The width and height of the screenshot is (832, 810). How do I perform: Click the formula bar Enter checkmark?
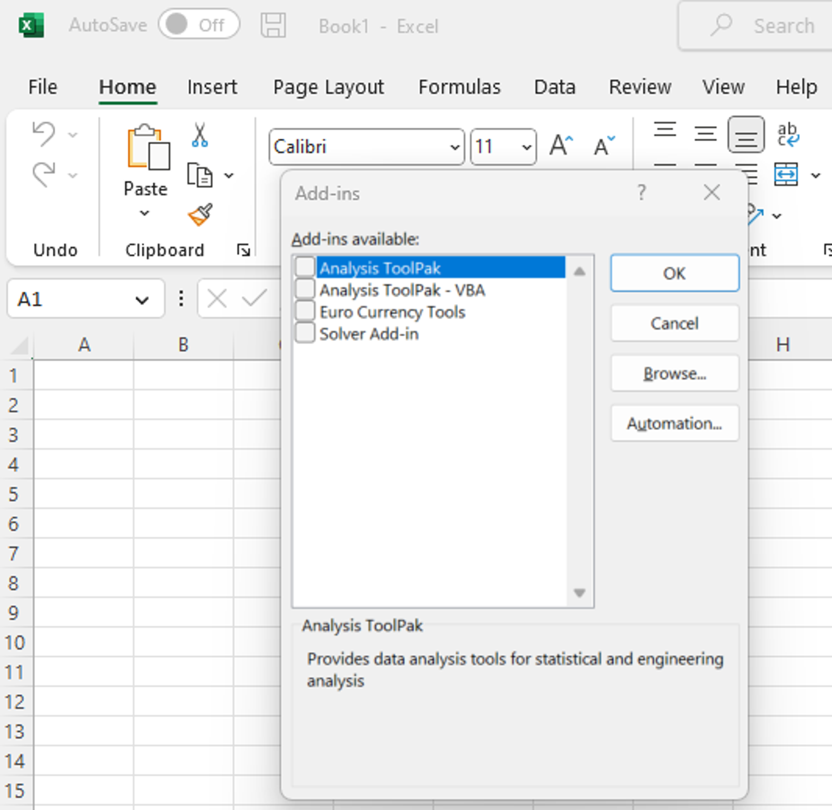(x=254, y=298)
